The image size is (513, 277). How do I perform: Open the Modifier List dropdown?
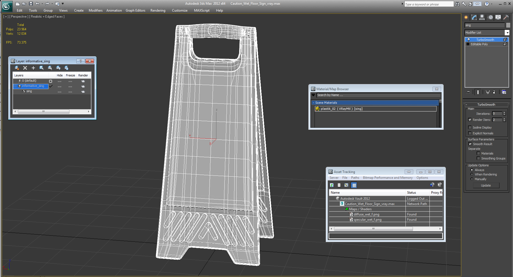(x=507, y=33)
